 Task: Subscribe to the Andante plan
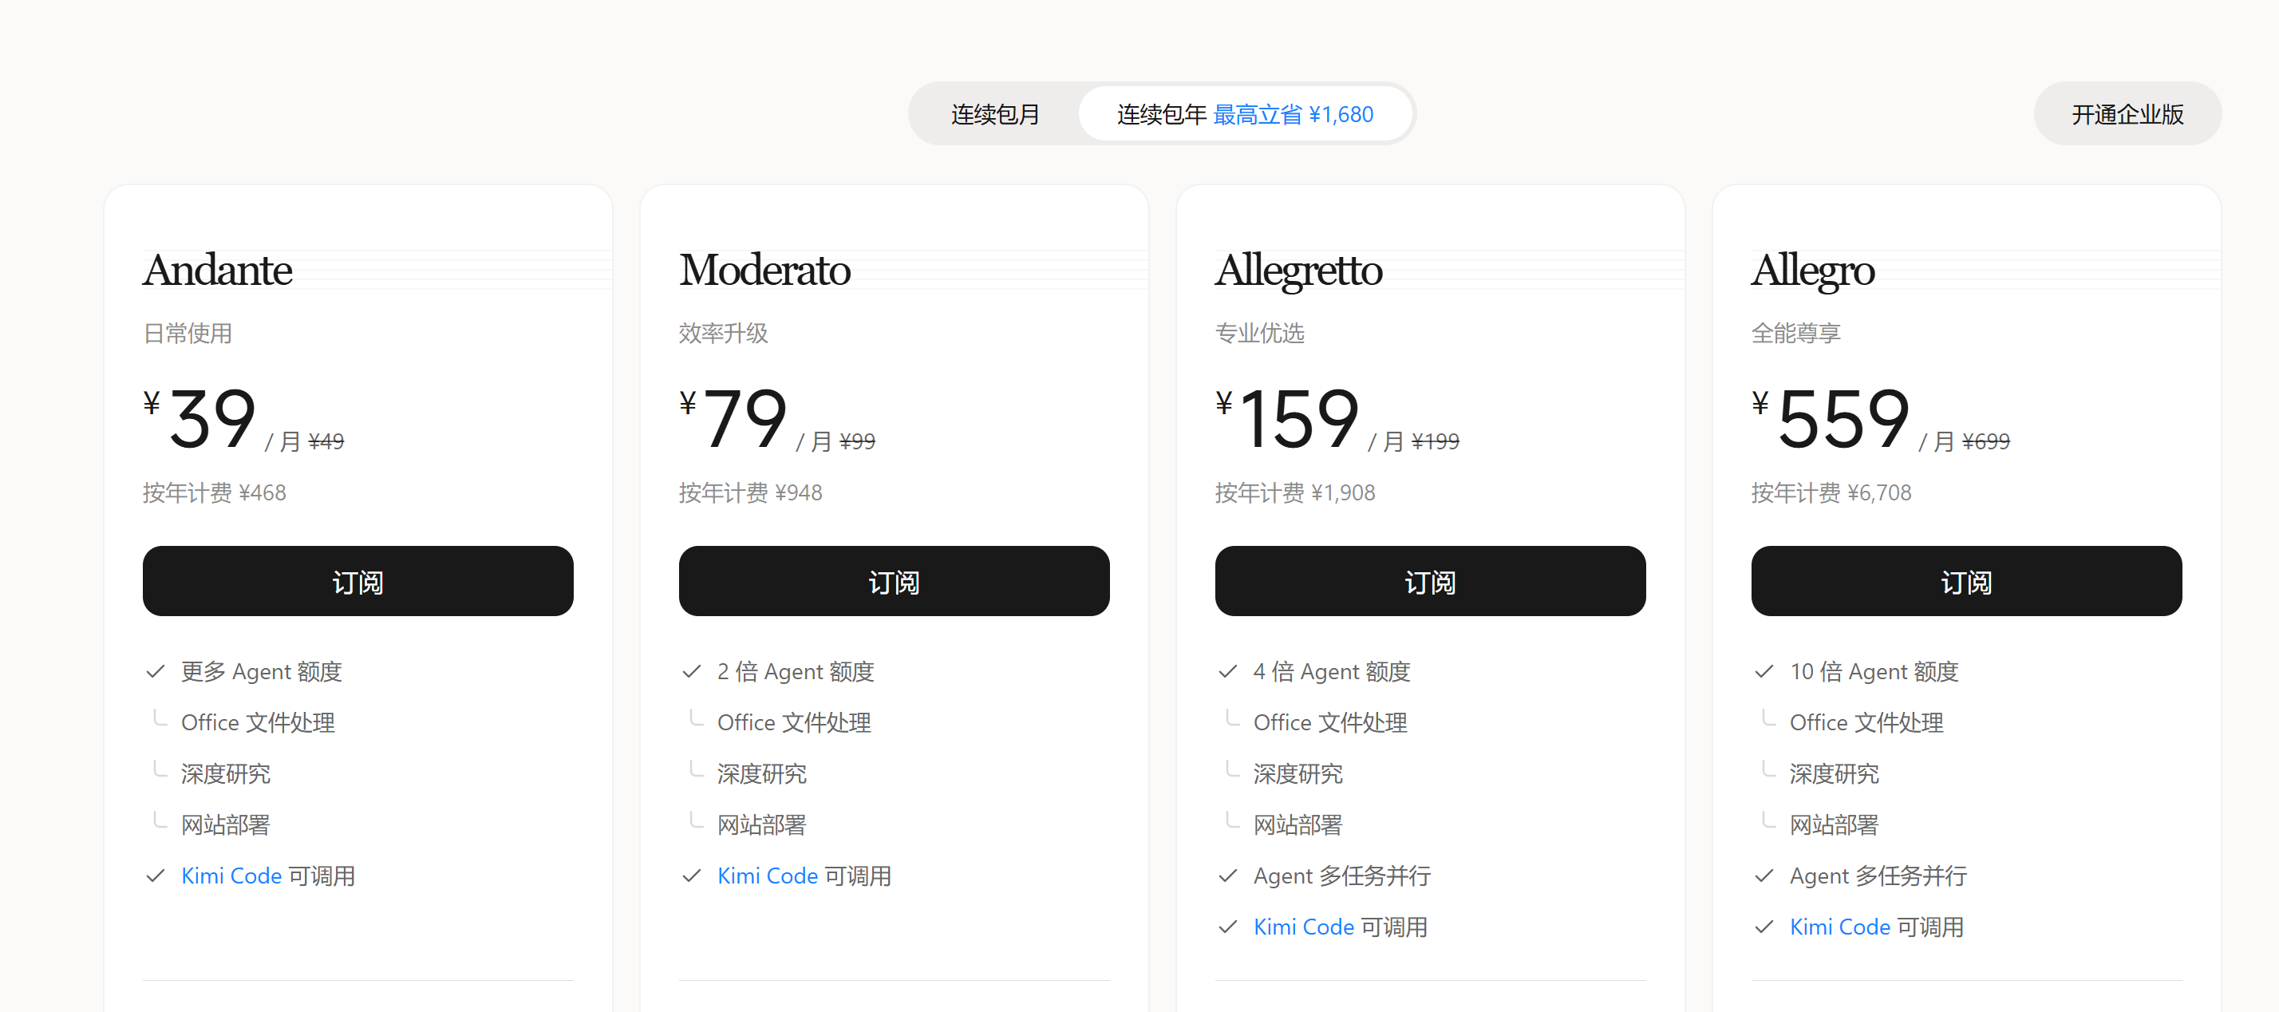pyautogui.click(x=357, y=581)
